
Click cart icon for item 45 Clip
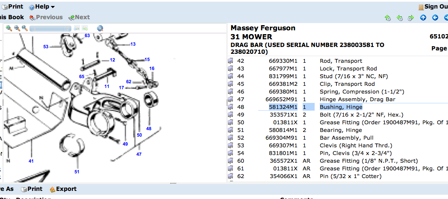230,84
